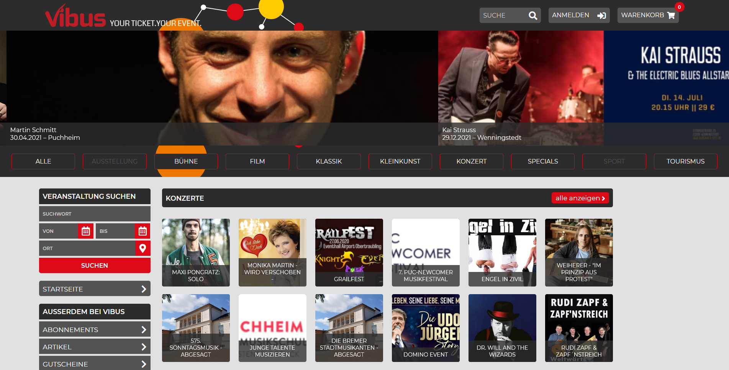The width and height of the screenshot is (729, 370).
Task: Open the Weiherer event tile
Action: (x=579, y=252)
